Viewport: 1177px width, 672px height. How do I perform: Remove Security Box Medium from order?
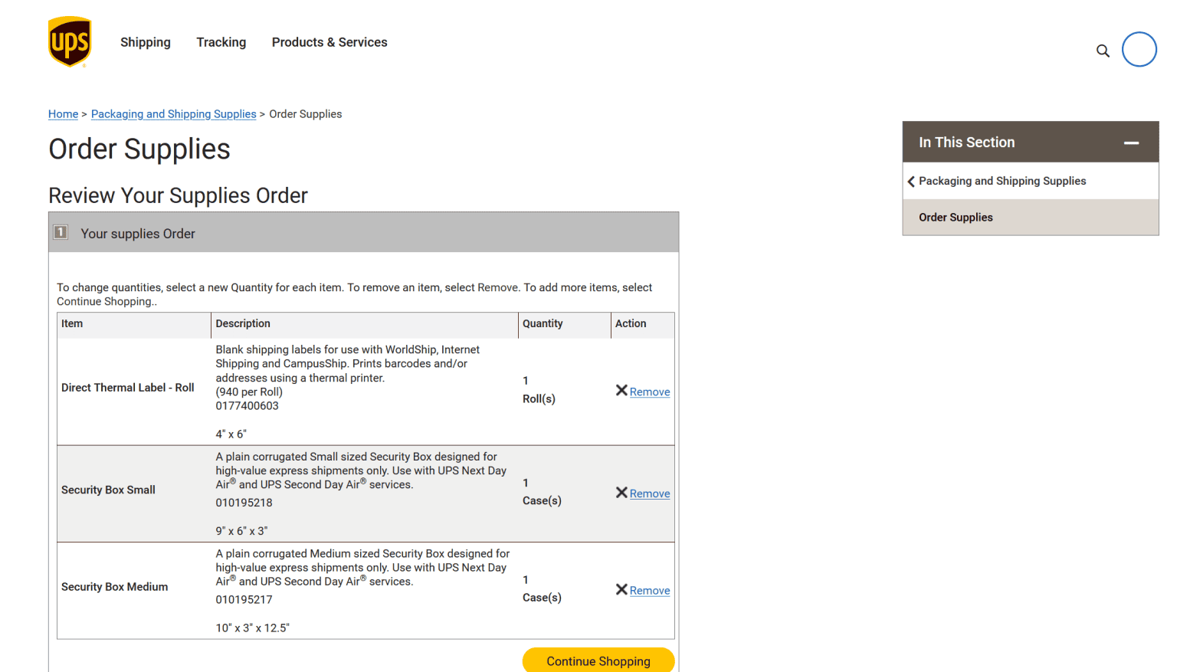click(x=650, y=591)
